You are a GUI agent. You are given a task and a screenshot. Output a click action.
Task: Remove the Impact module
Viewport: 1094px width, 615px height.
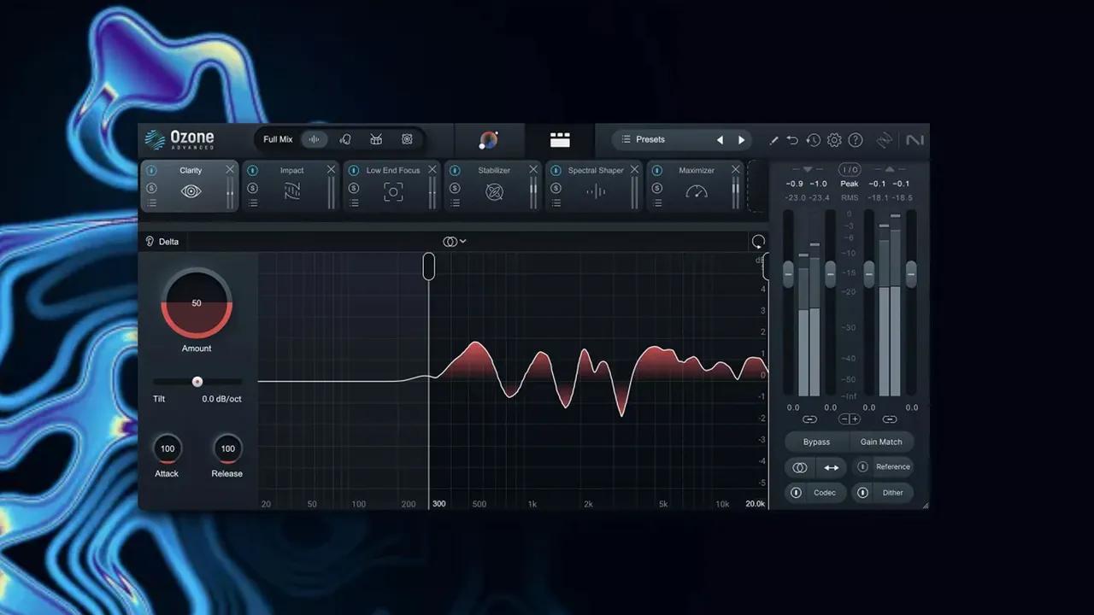point(331,170)
